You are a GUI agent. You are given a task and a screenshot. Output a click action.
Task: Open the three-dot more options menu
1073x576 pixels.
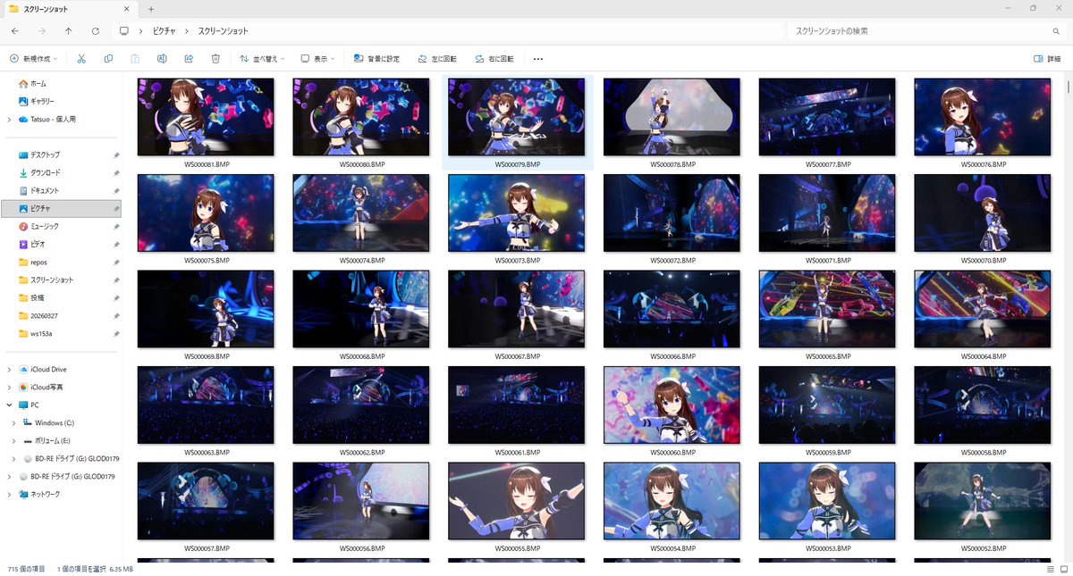tap(538, 58)
